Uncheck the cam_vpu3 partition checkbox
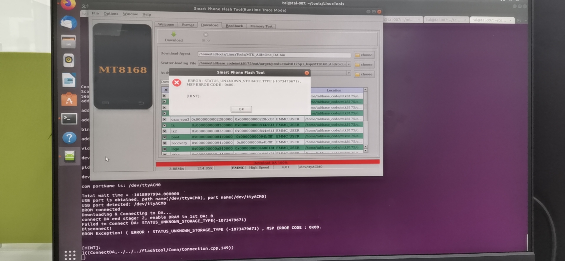This screenshot has width=565, height=261. point(164,119)
